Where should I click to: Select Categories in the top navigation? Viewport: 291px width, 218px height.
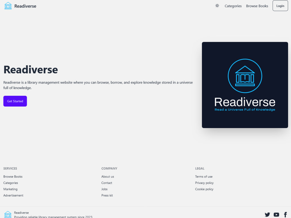(x=233, y=6)
